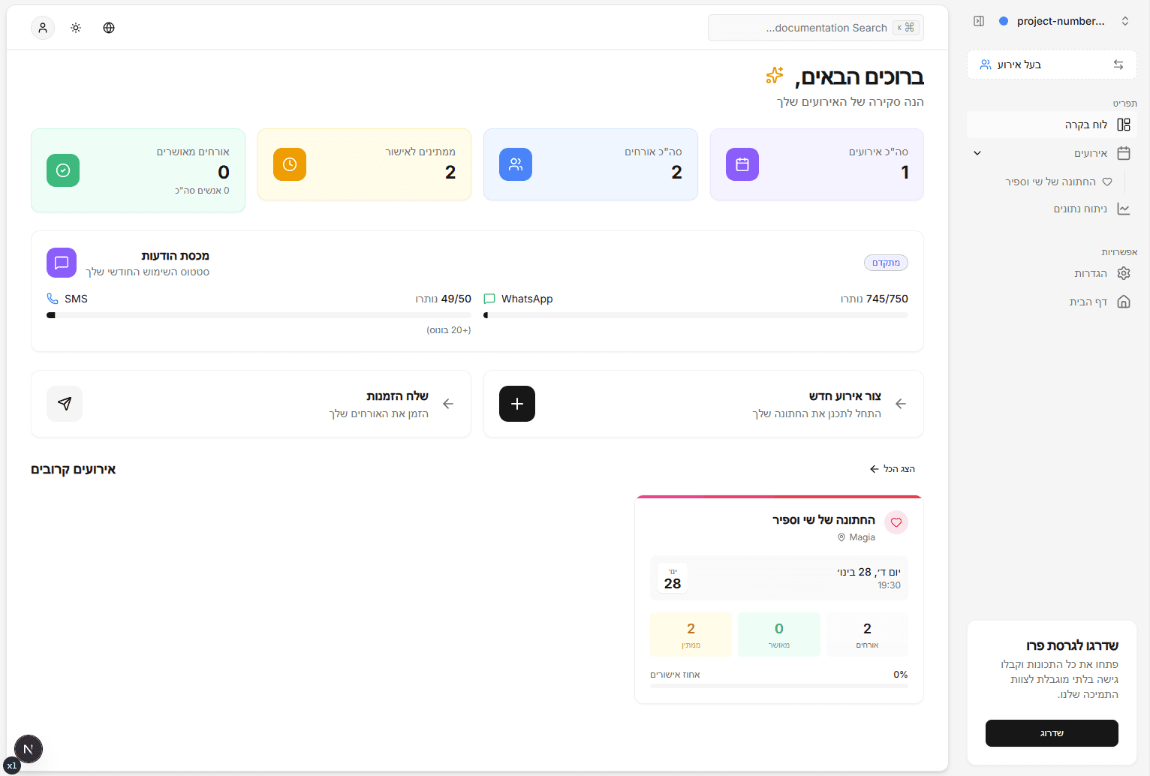Click the black plus create event icon
The image size is (1150, 776).
tap(516, 404)
